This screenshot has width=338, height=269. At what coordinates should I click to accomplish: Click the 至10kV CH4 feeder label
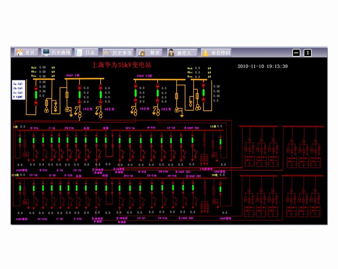click(x=186, y=218)
